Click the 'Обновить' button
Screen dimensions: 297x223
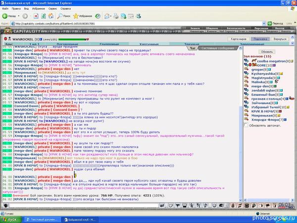coord(267,52)
